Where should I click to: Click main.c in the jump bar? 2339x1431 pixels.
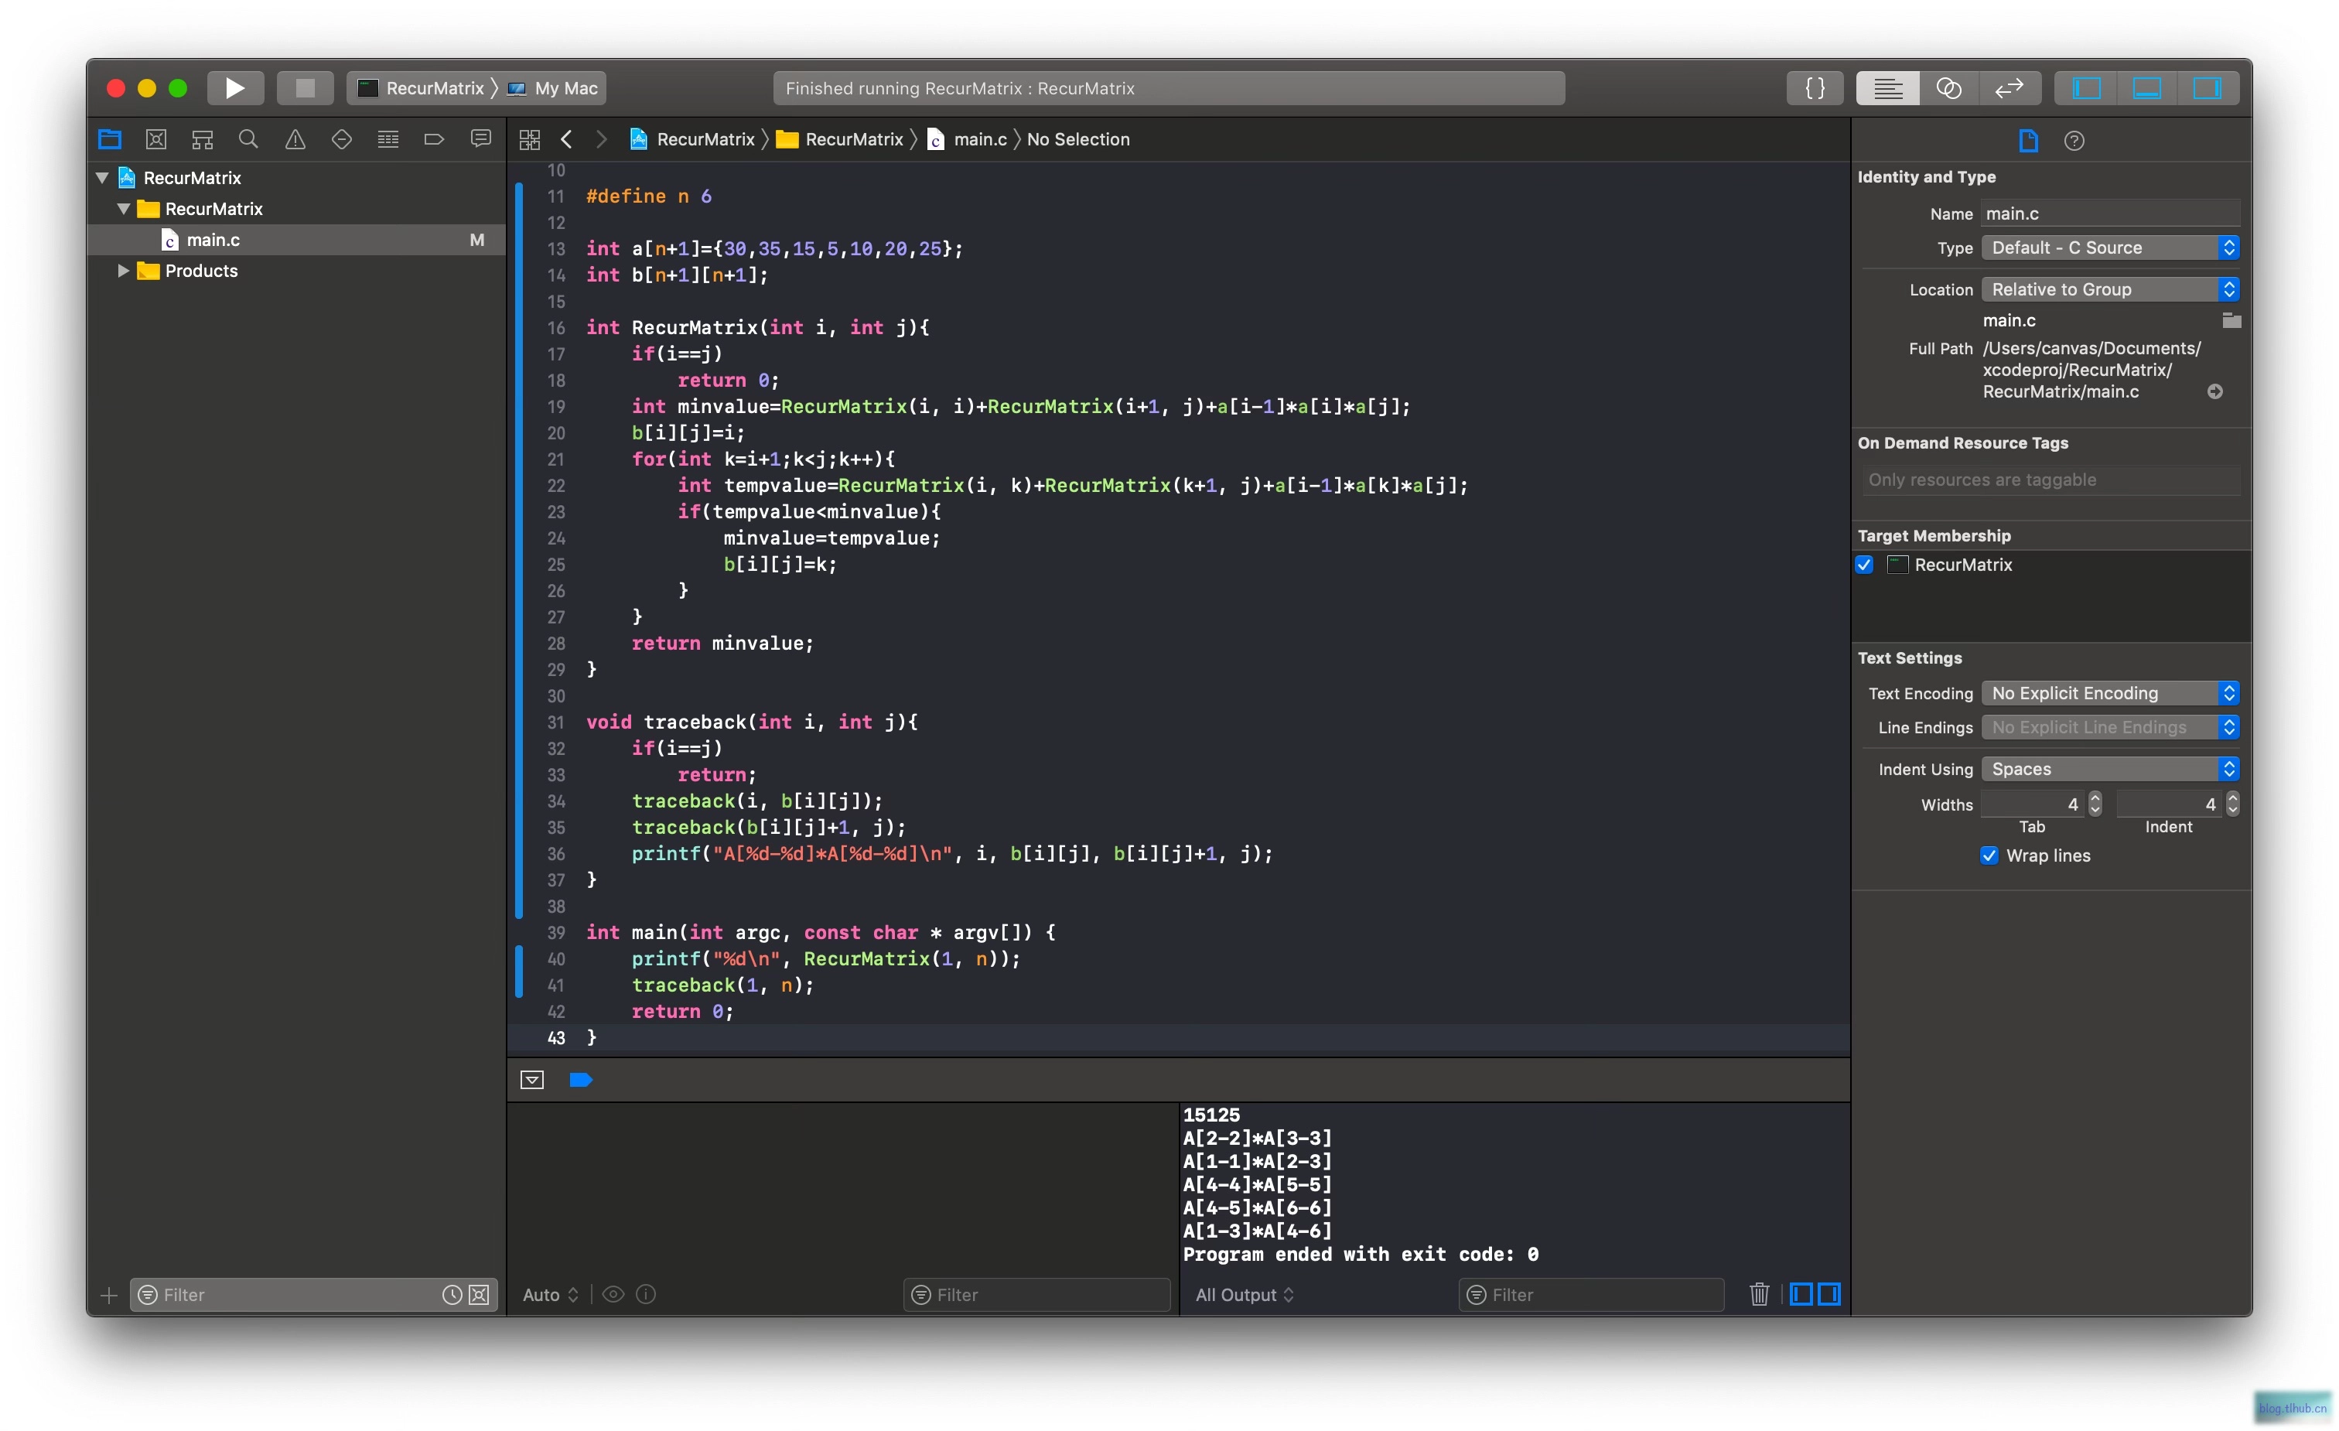[x=966, y=139]
